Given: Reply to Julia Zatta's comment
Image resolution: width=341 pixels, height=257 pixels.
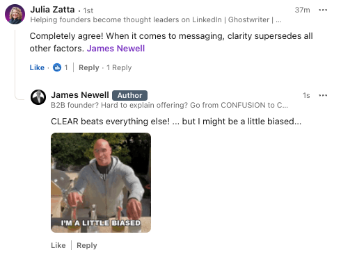Looking at the screenshot, I should (x=89, y=67).
